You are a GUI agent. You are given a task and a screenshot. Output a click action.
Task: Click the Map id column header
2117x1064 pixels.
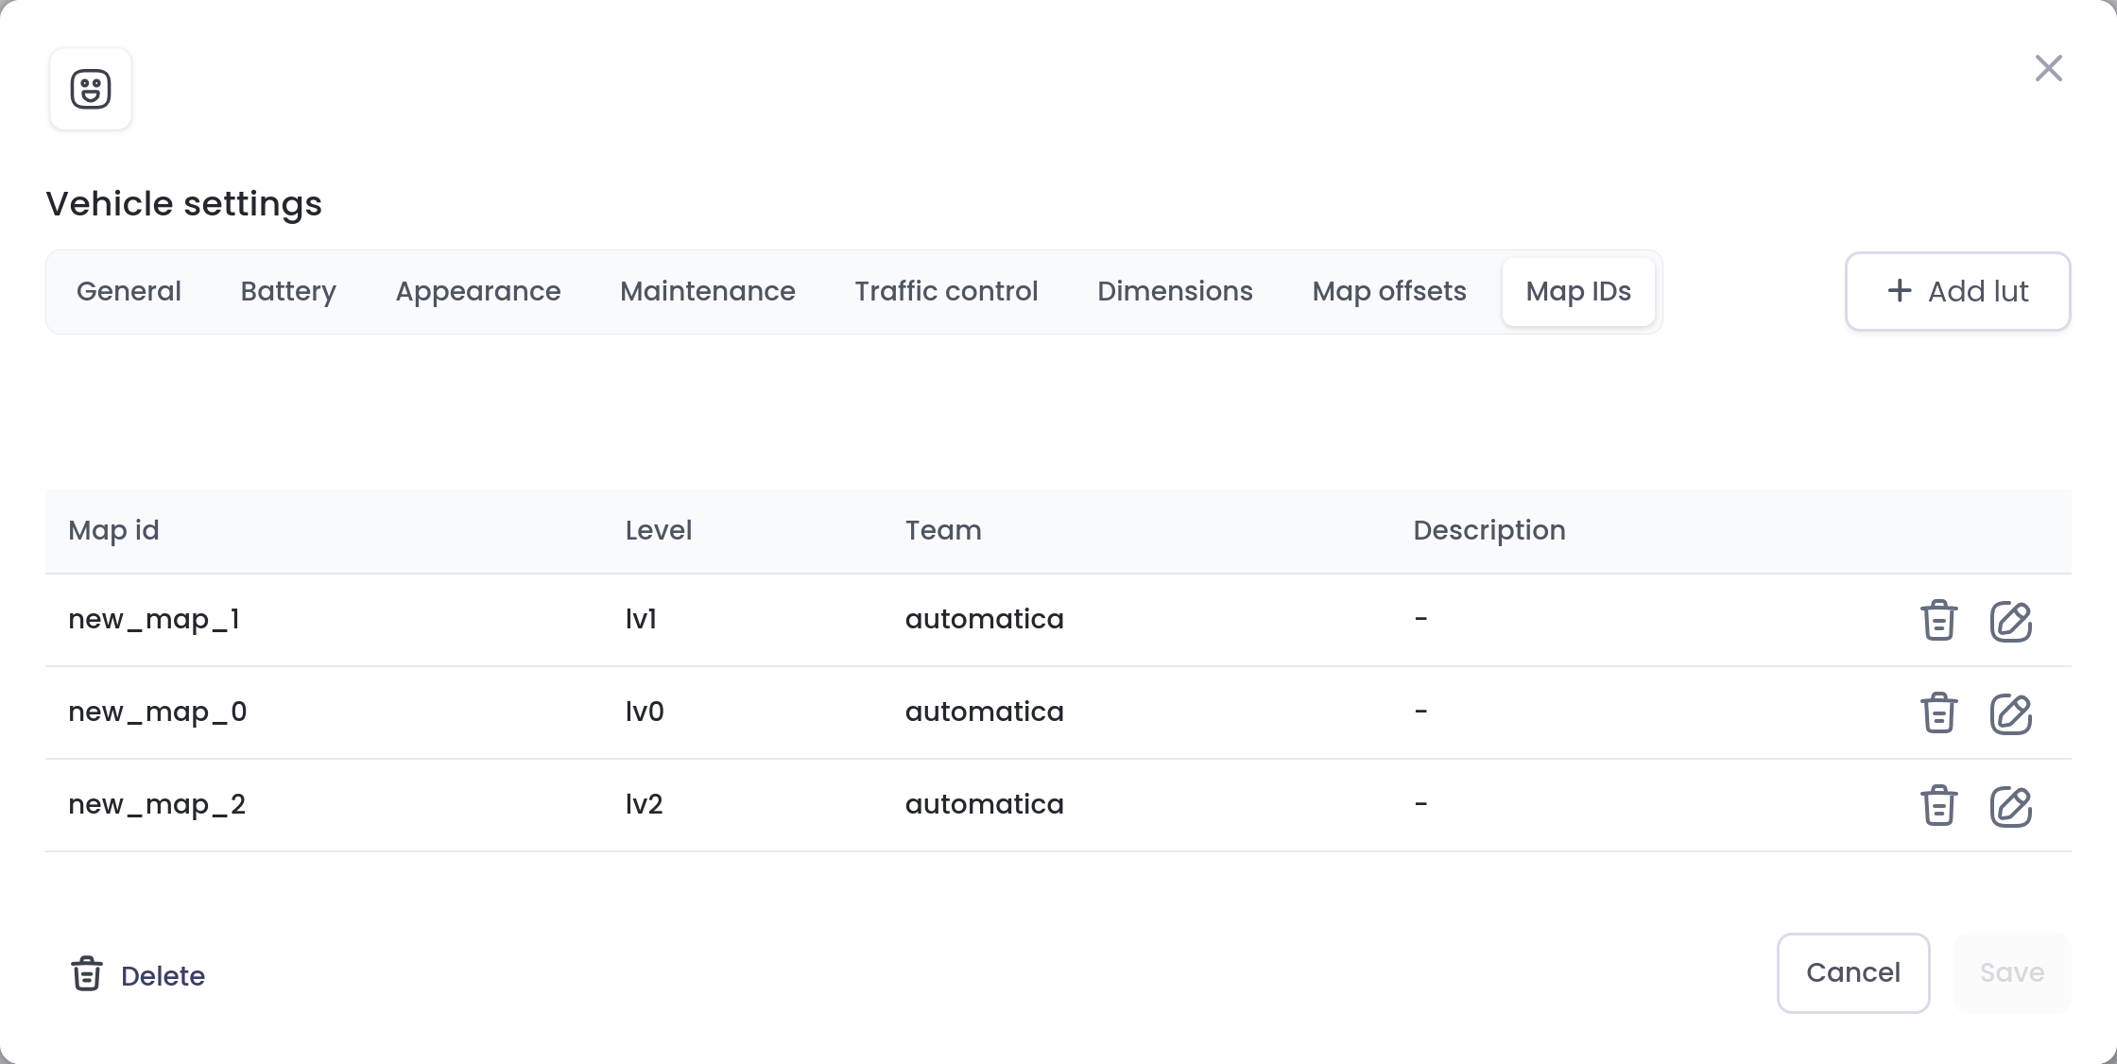click(113, 530)
